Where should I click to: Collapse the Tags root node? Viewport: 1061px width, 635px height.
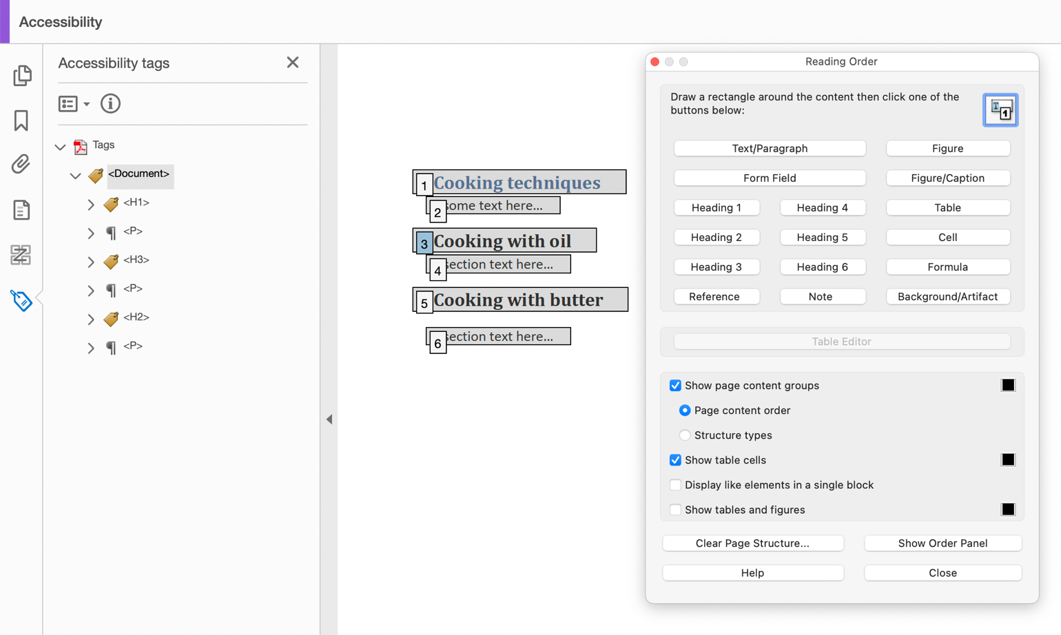click(x=60, y=147)
